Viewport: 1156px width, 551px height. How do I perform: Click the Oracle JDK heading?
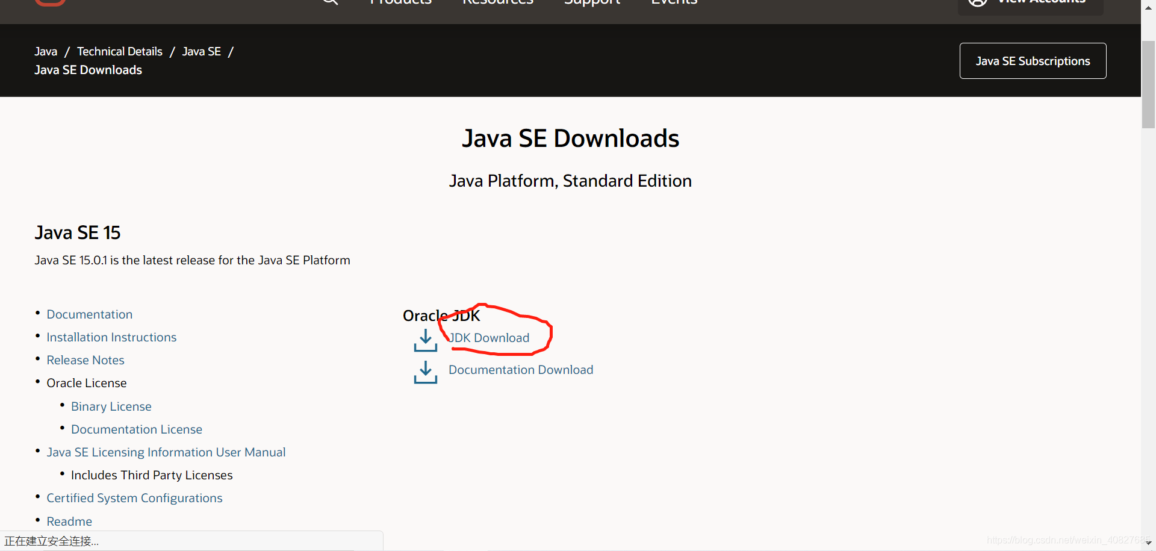tap(441, 316)
